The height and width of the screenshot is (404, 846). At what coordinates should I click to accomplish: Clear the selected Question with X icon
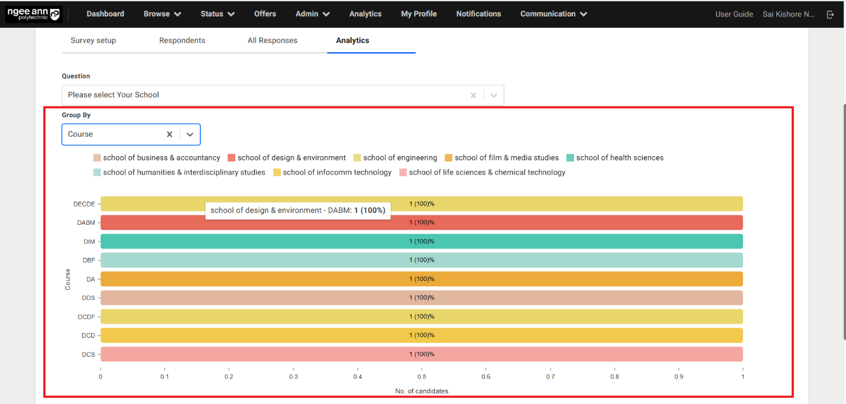[x=473, y=95]
